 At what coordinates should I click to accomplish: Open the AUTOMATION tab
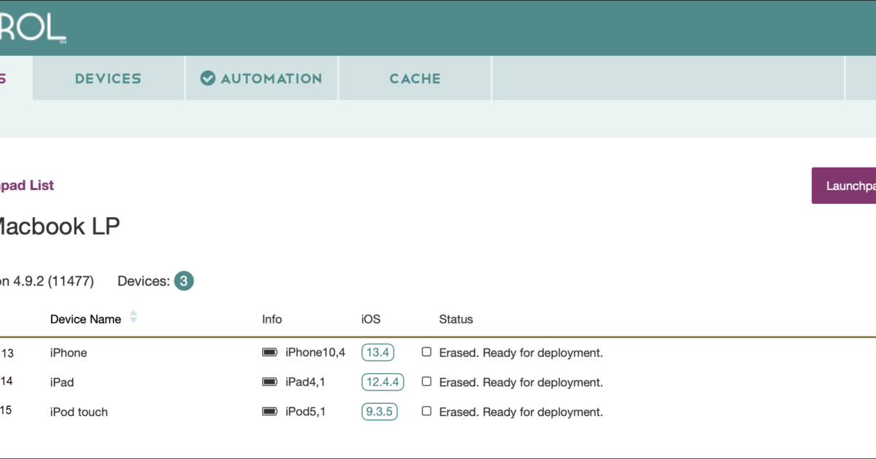pyautogui.click(x=261, y=78)
